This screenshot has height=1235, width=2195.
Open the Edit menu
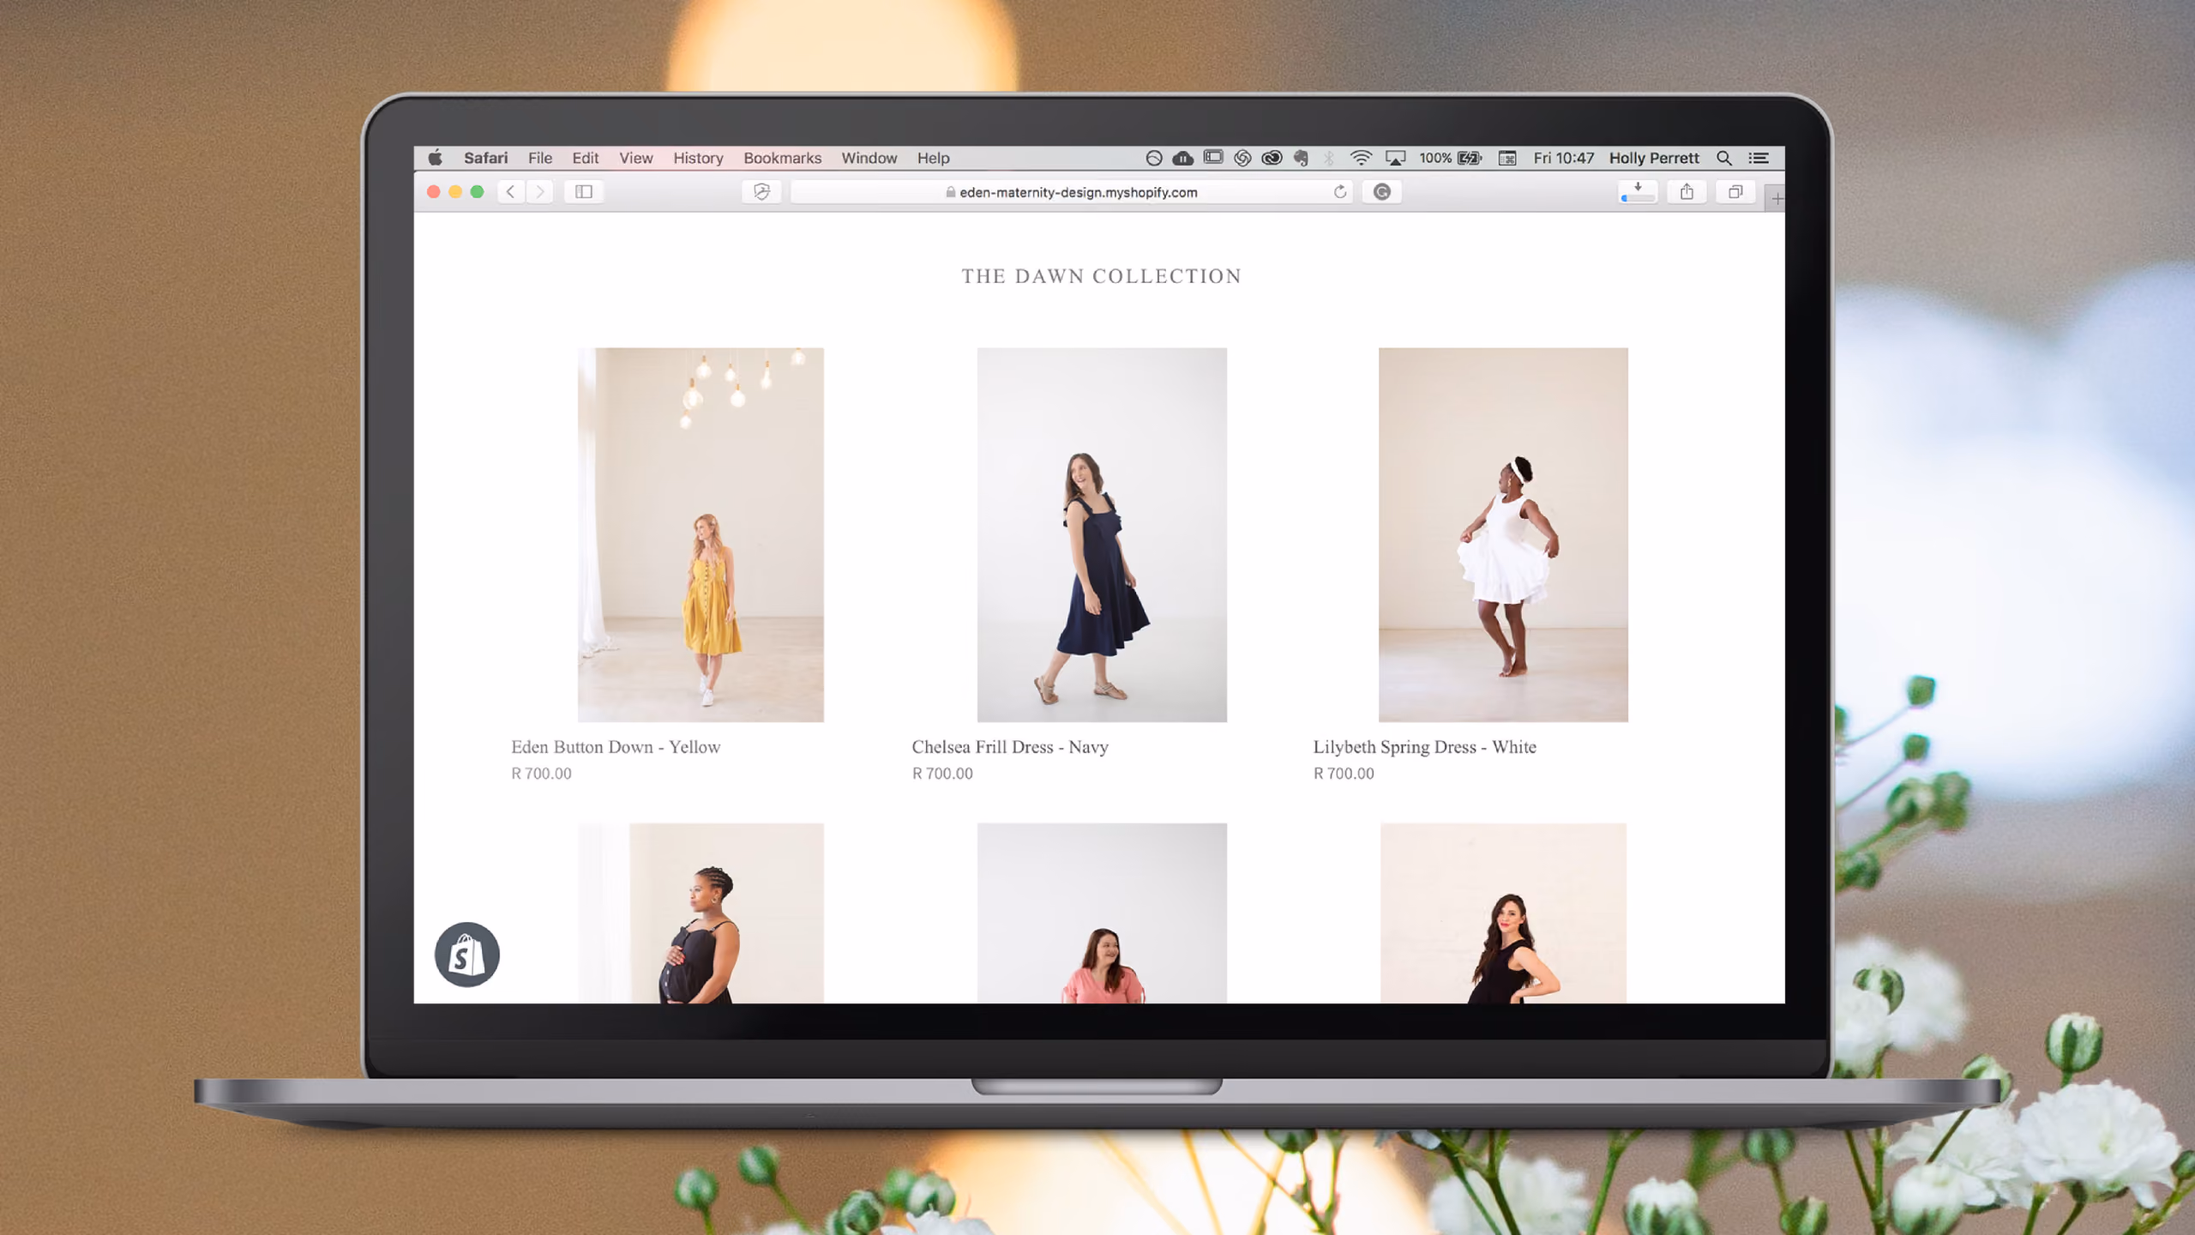click(x=586, y=158)
